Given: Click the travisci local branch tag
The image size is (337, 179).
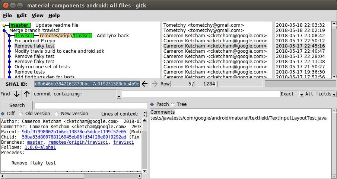Looking at the screenshot, I should pyautogui.click(x=24, y=36).
